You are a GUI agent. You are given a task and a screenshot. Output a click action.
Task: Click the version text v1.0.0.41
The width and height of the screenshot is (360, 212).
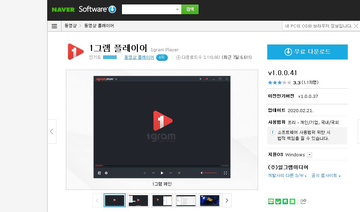[x=283, y=73]
